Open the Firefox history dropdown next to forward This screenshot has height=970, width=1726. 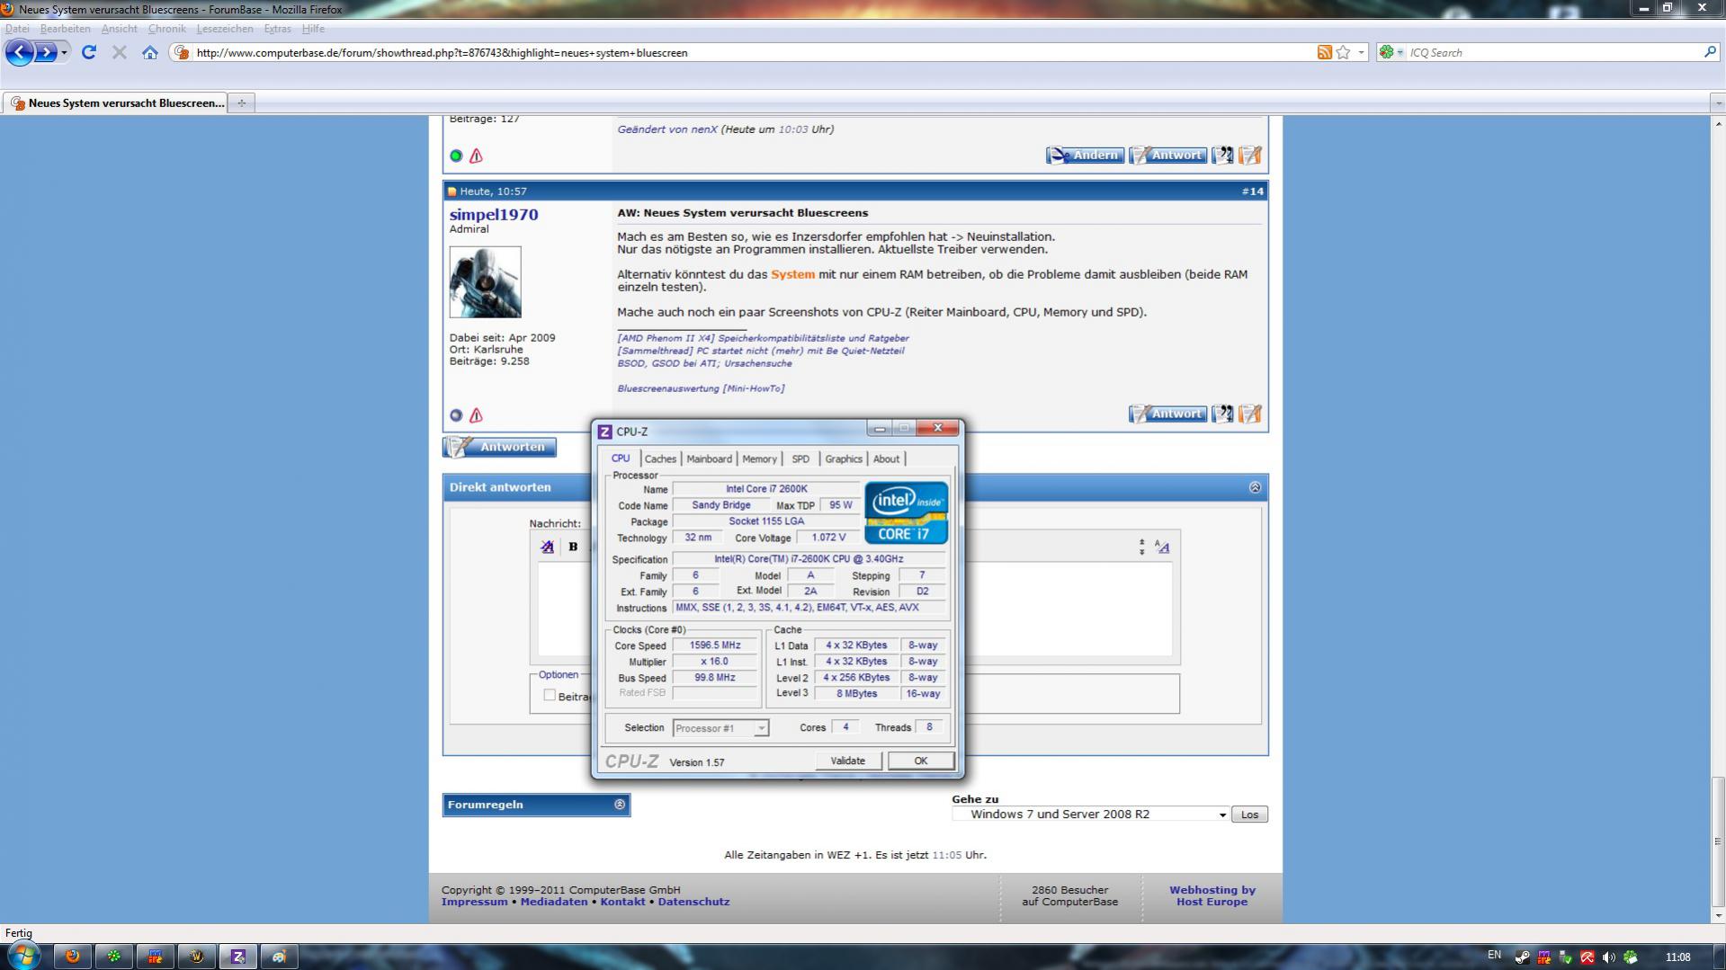coord(64,53)
